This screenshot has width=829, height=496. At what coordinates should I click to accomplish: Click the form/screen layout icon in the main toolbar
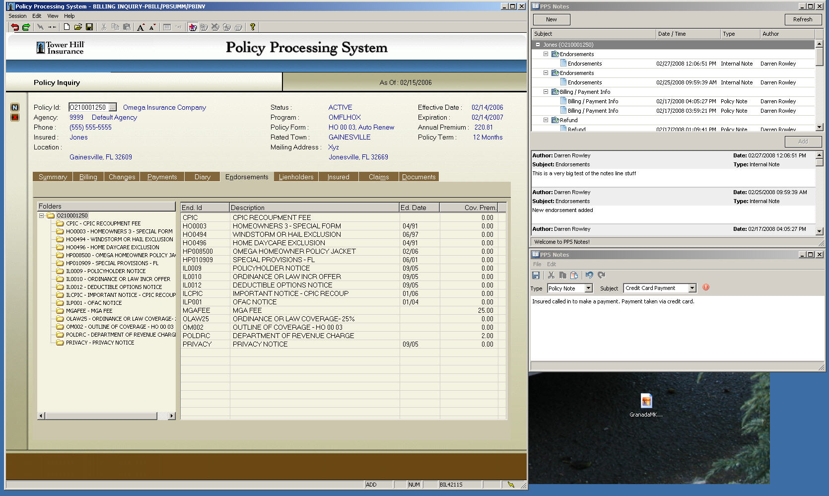click(167, 27)
